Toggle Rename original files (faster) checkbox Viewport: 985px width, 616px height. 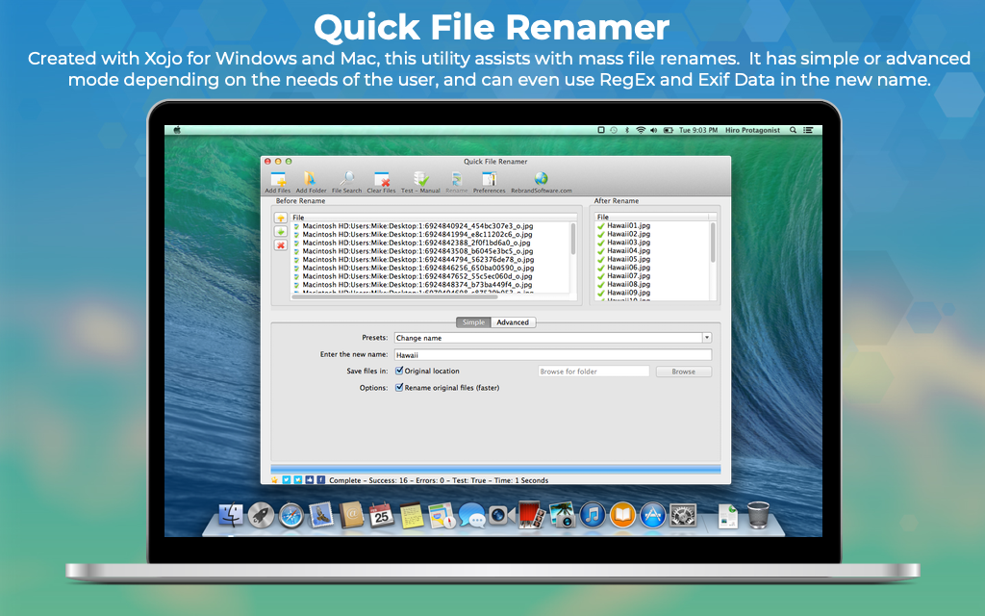pyautogui.click(x=399, y=388)
